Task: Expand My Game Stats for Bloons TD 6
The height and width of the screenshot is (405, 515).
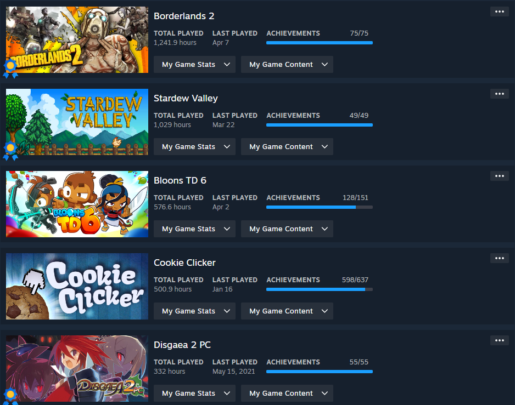Action: point(194,229)
